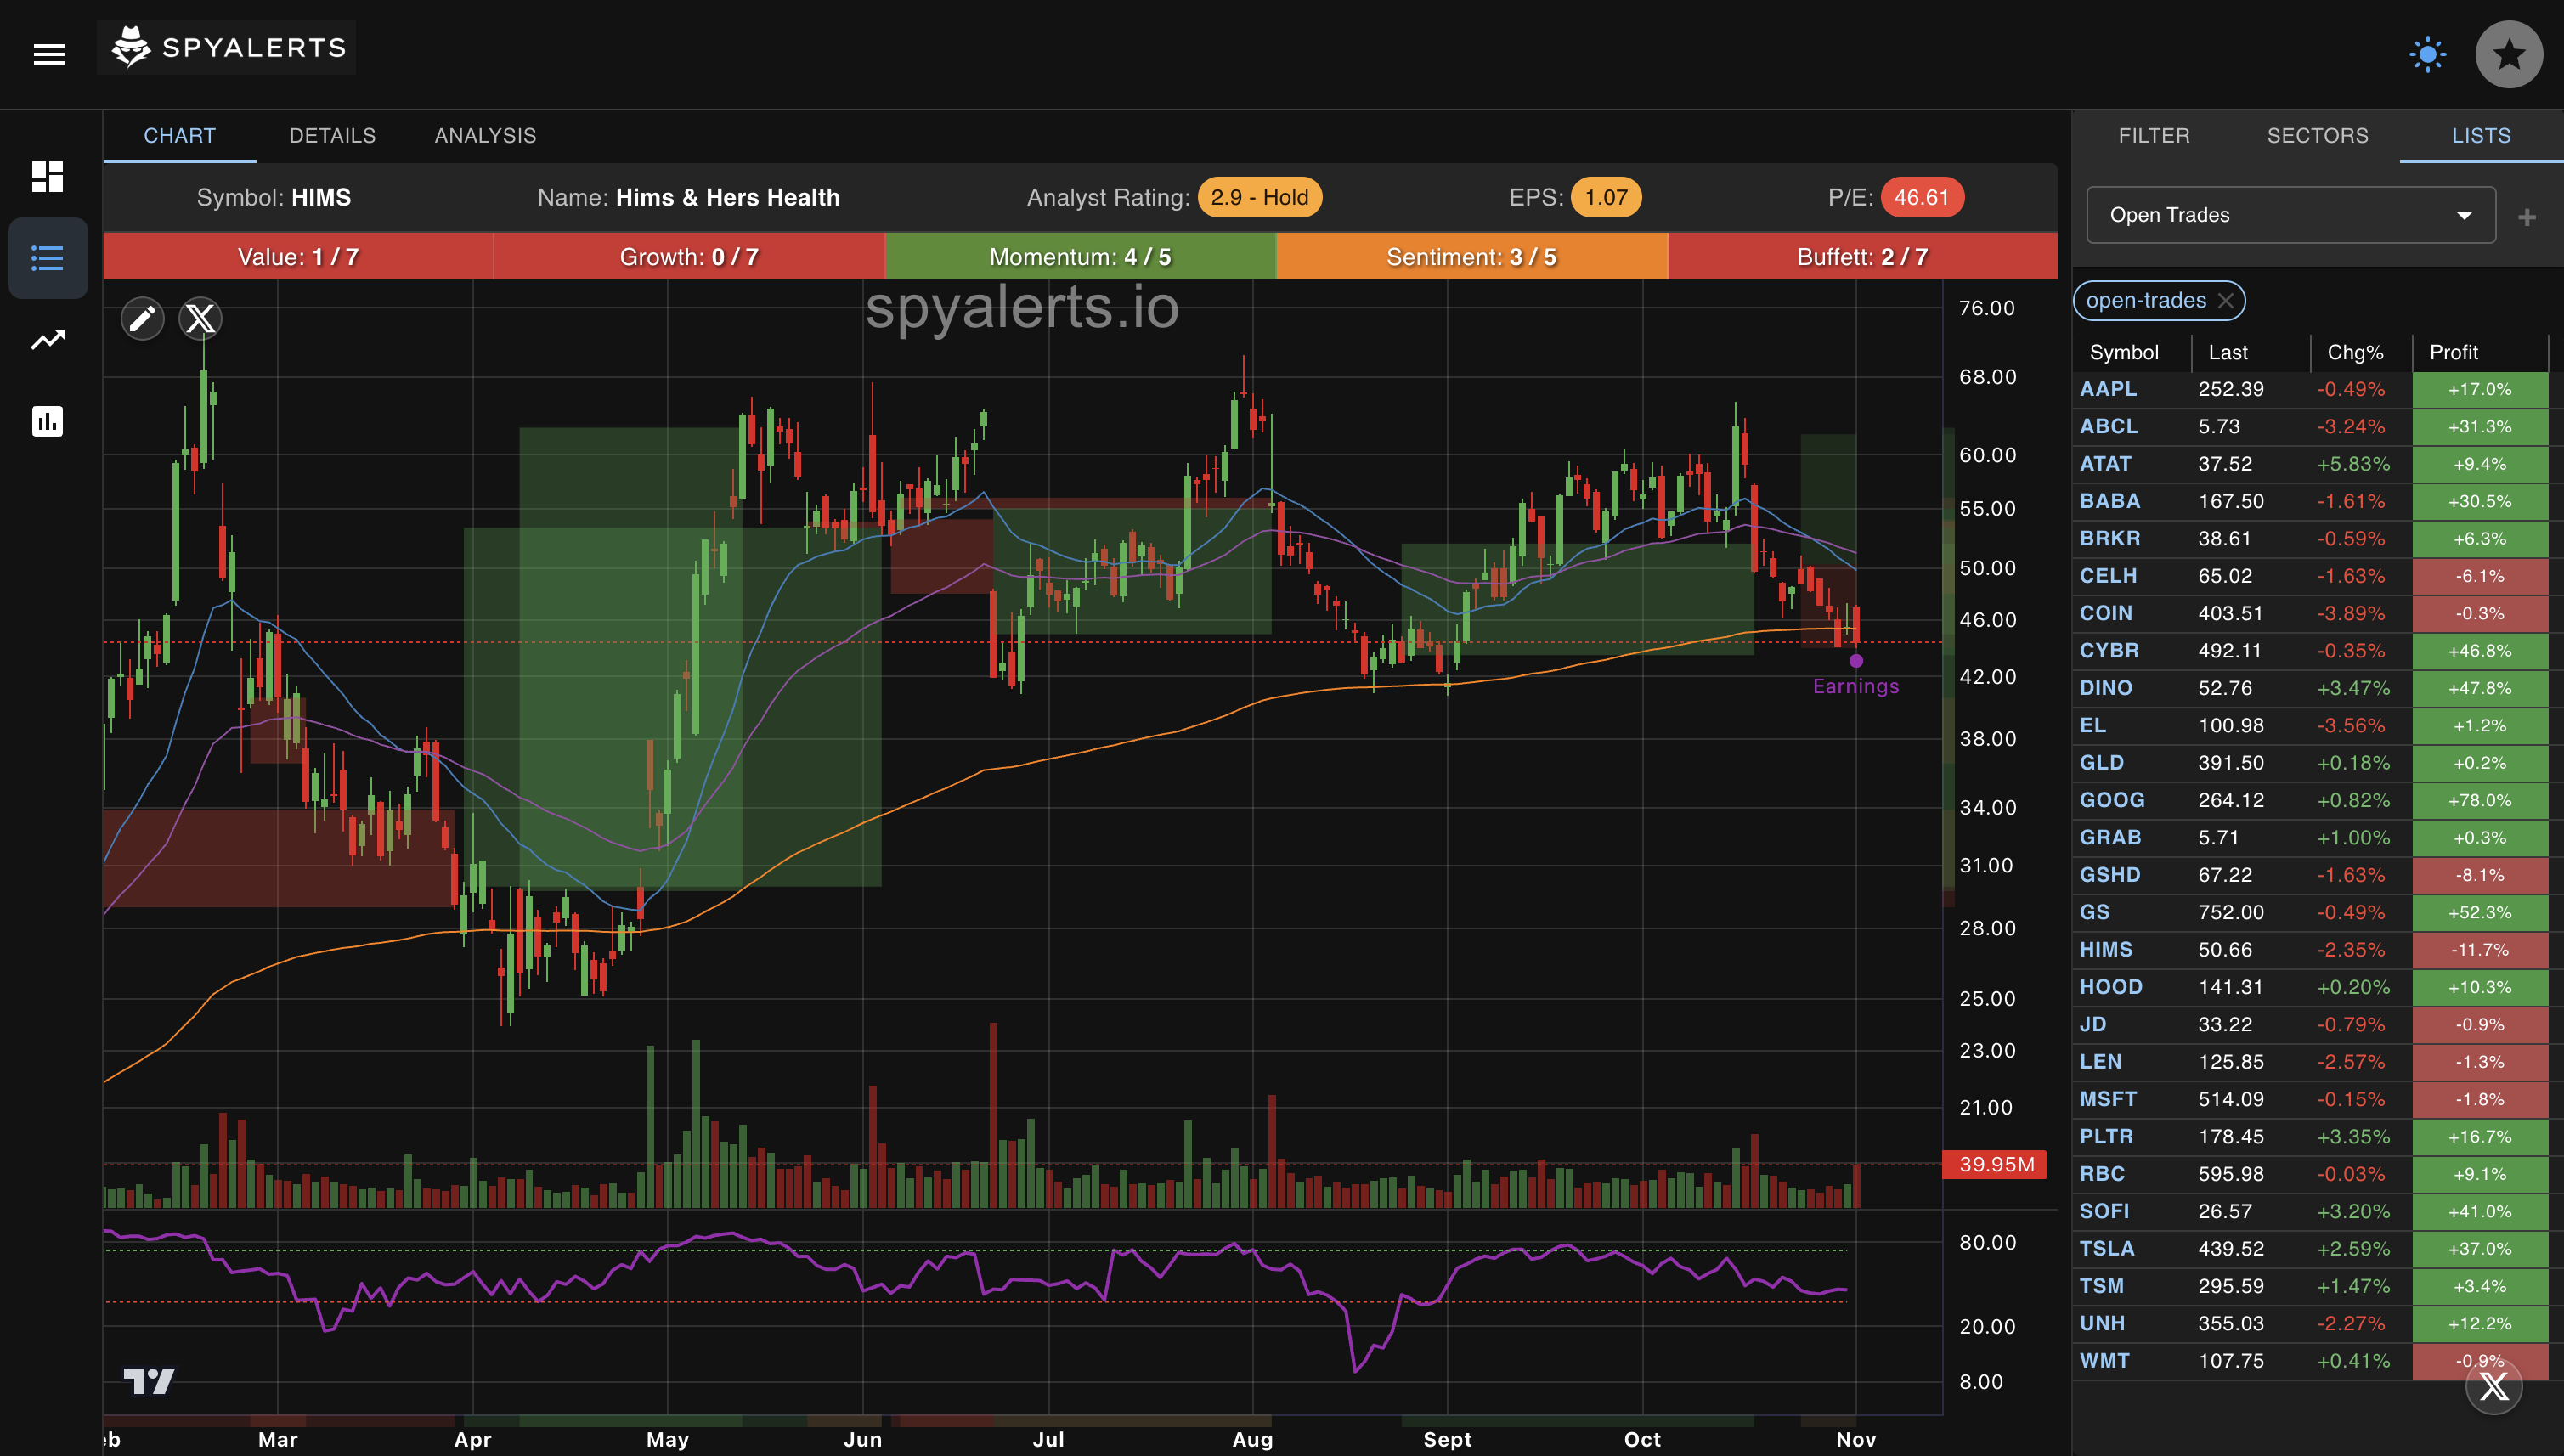Toggle light/dark theme sun icon
2564x1456 pixels.
point(2427,54)
